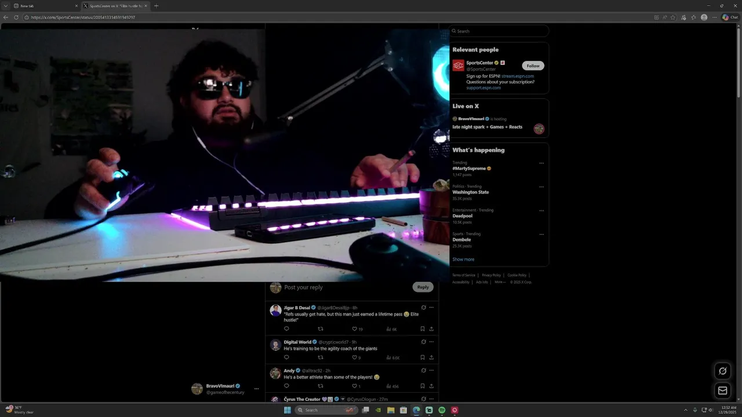Screen dimensions: 742x417
Task: Click the reply icon on Digital World's comment
Action: [x=286, y=357]
